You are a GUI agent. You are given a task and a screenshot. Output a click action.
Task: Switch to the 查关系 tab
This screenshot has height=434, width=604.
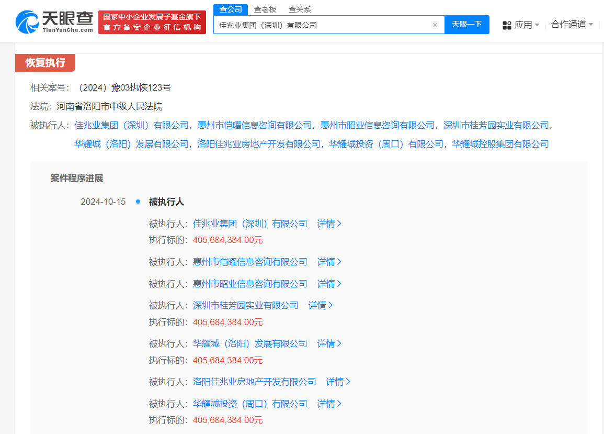point(299,9)
